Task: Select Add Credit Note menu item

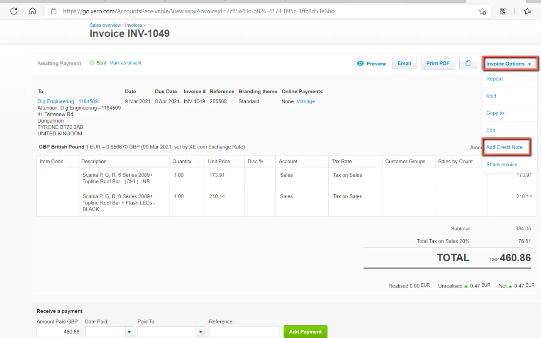Action: point(504,147)
